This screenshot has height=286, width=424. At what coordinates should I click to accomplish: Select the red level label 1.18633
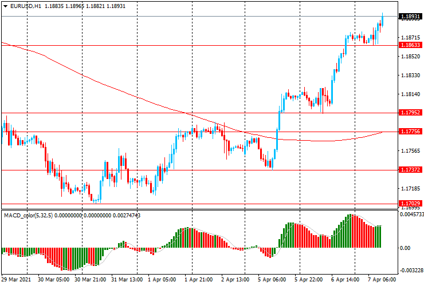click(410, 45)
